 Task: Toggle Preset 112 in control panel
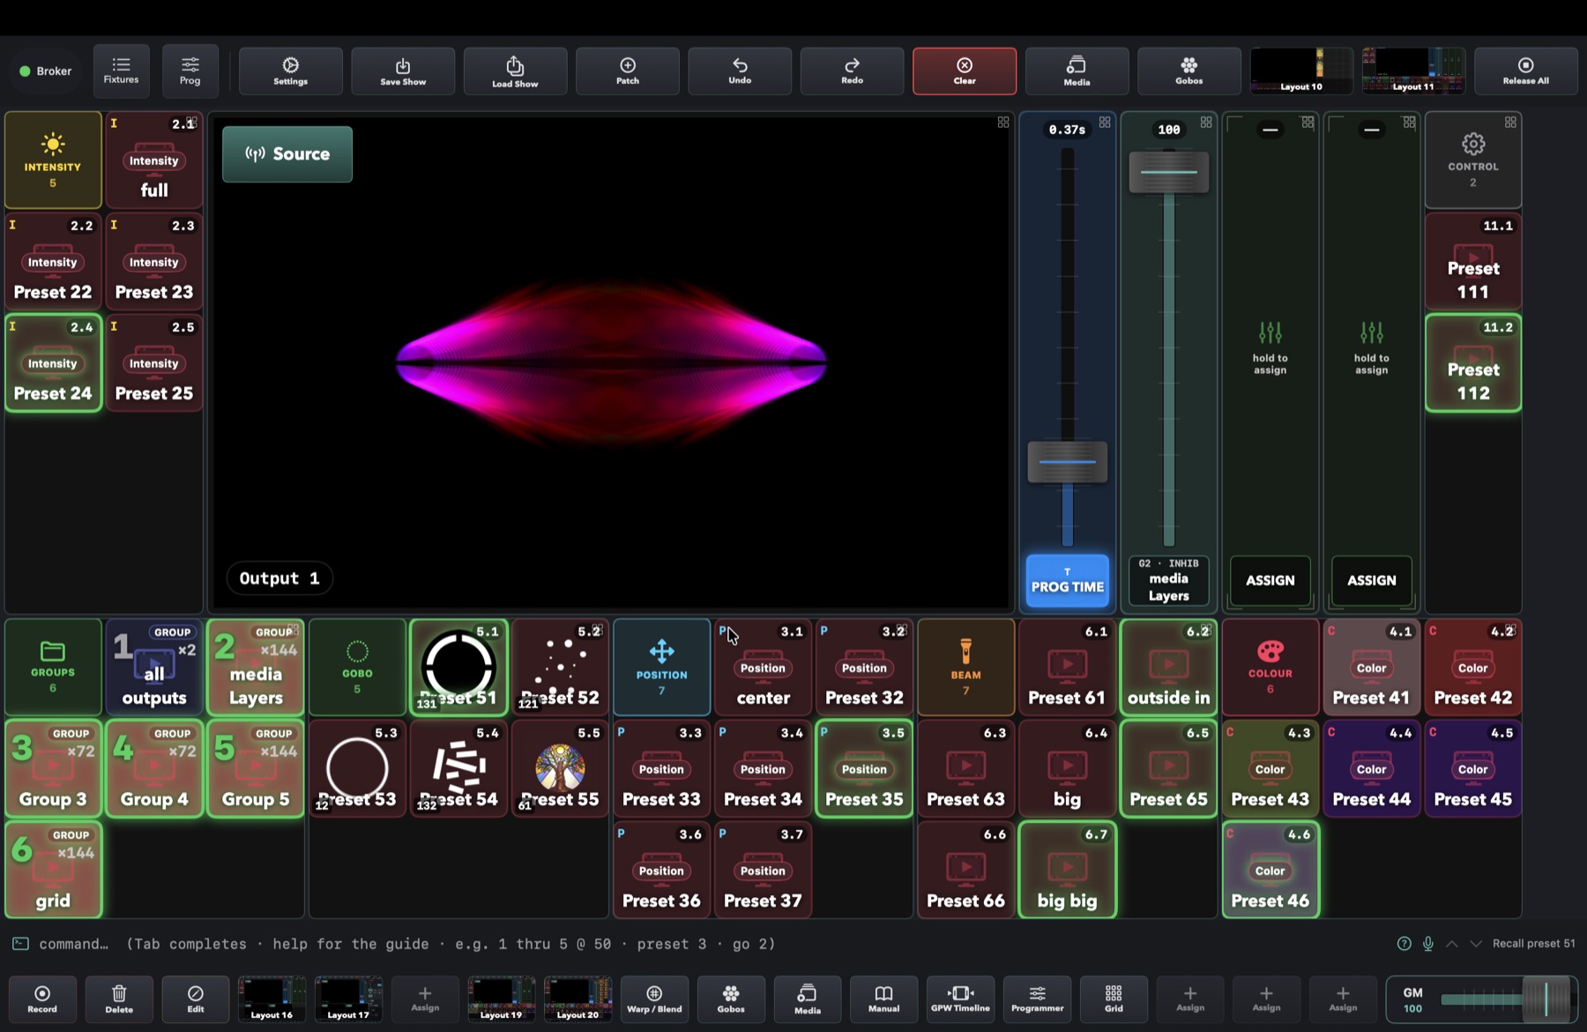pos(1472,363)
